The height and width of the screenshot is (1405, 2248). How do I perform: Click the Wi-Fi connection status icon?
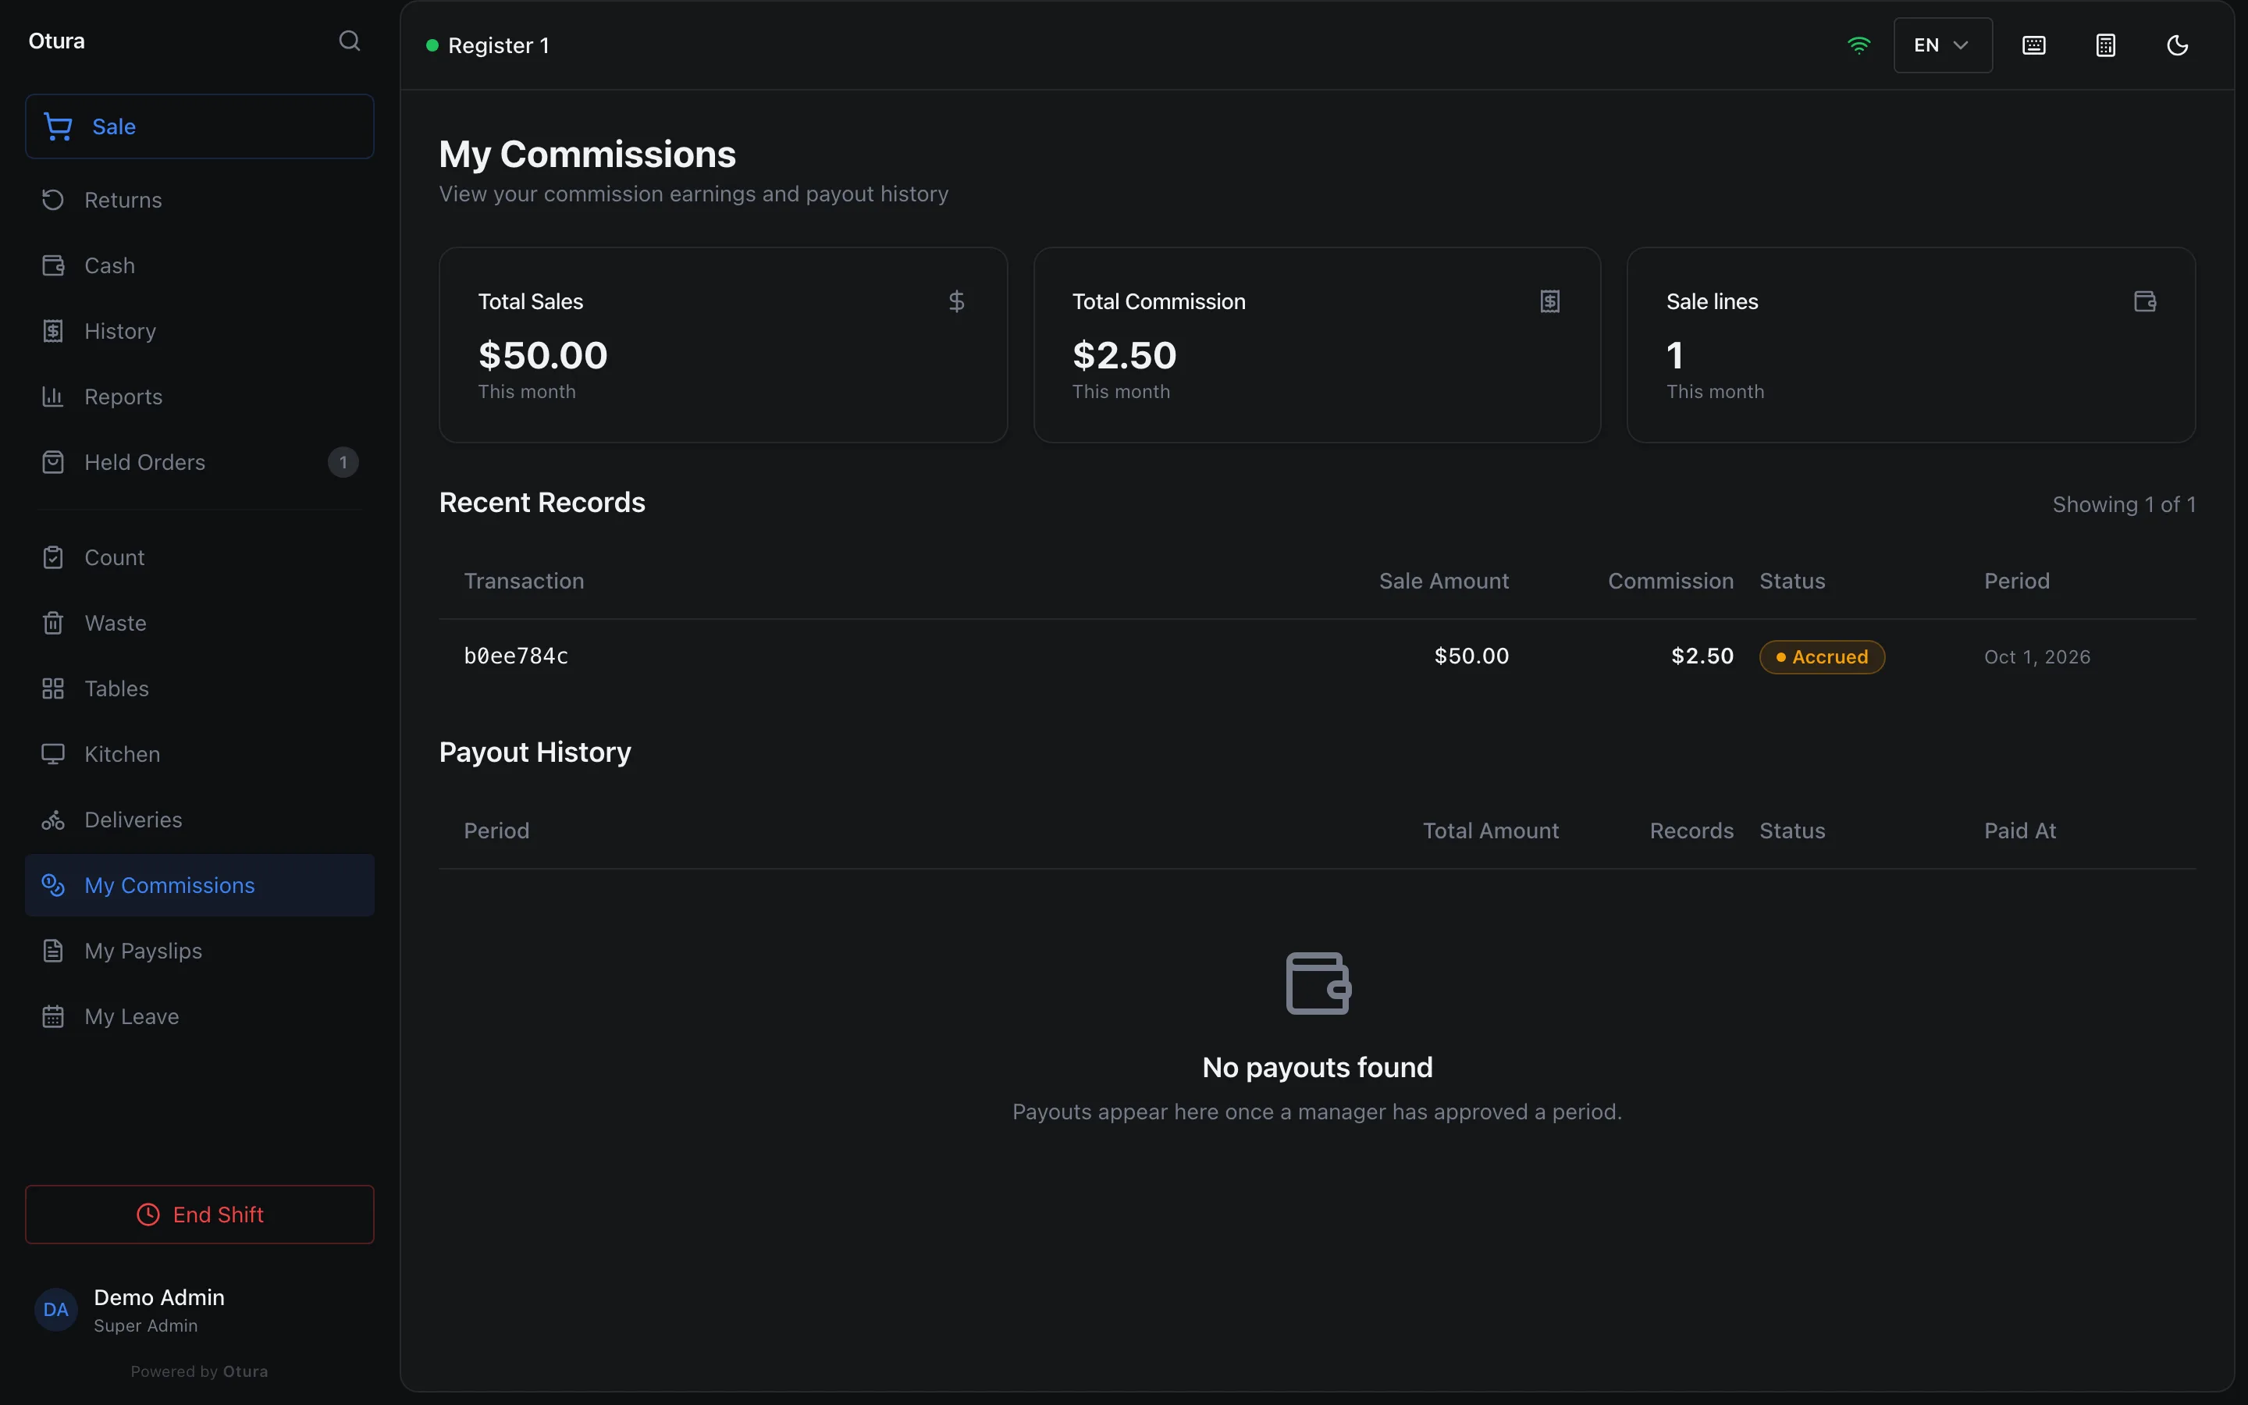pos(1859,45)
